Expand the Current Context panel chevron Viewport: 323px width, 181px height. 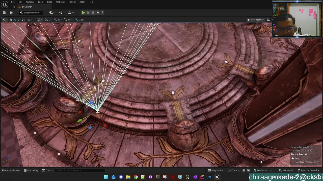[x=320, y=154]
